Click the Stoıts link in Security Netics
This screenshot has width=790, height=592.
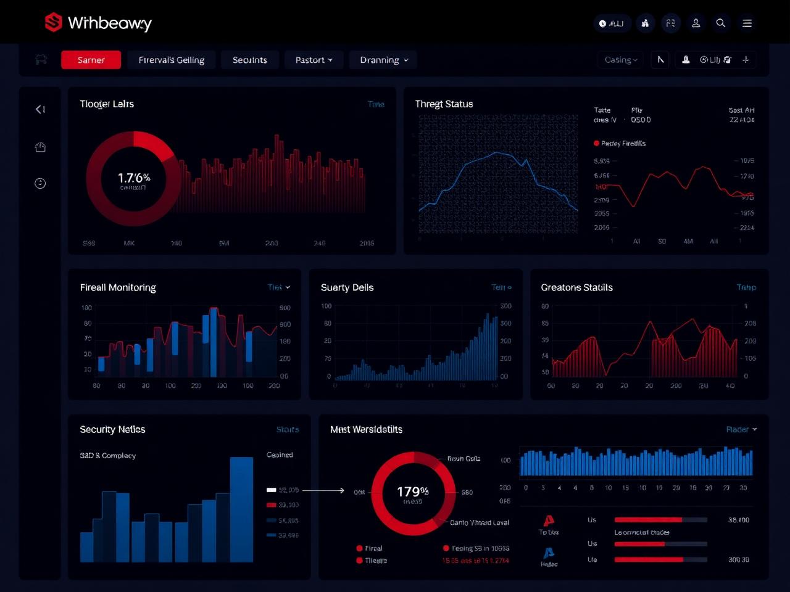click(x=288, y=429)
